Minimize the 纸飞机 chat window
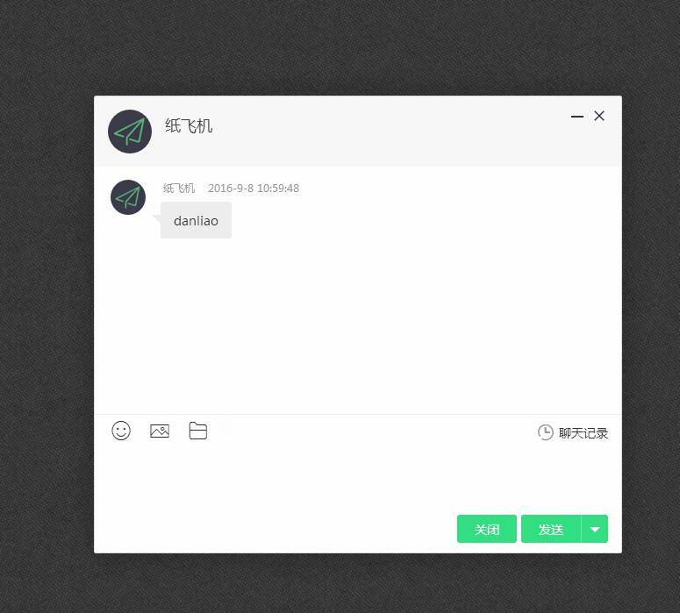This screenshot has width=680, height=613. [x=577, y=116]
